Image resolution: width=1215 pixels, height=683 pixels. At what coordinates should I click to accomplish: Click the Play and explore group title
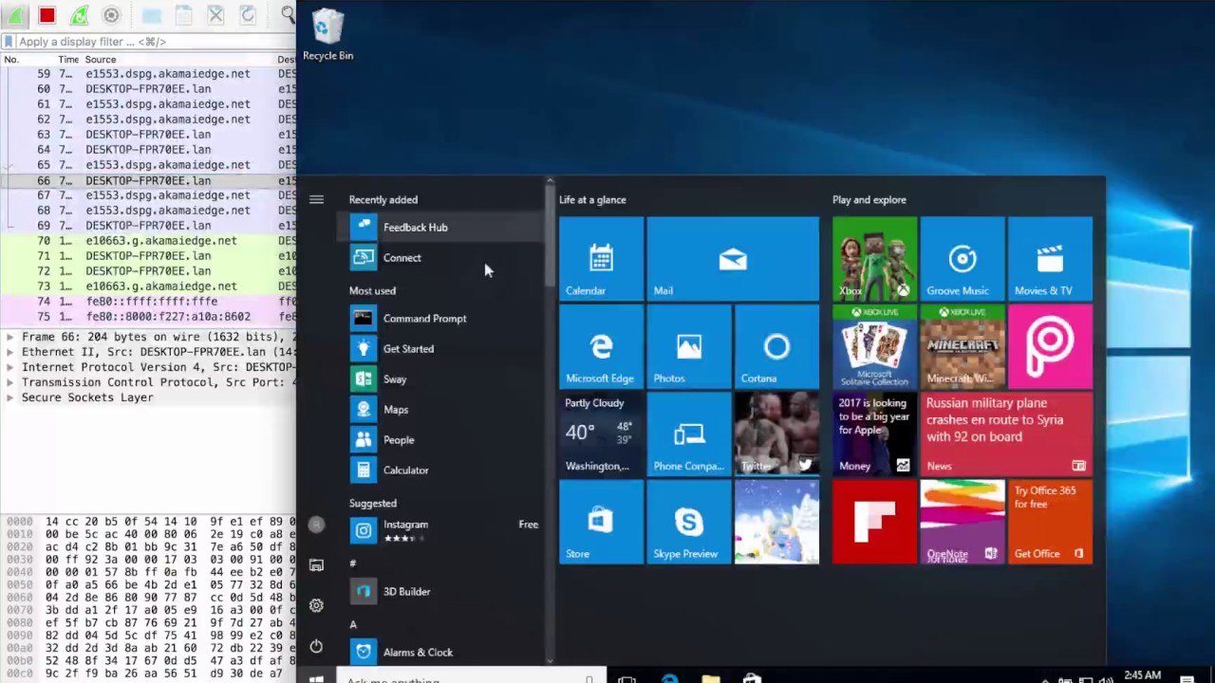coord(869,200)
